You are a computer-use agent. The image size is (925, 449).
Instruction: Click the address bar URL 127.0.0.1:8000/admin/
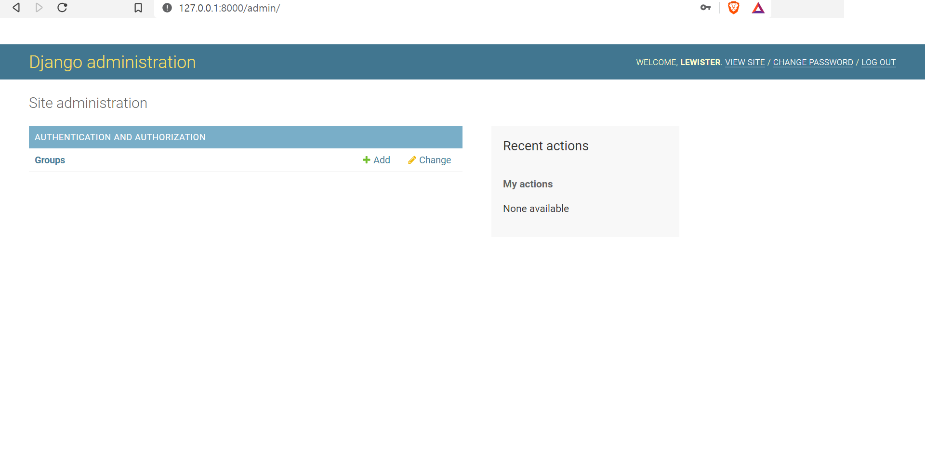229,8
